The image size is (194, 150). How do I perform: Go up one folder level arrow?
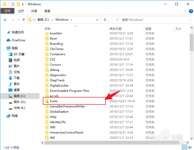click(24, 20)
